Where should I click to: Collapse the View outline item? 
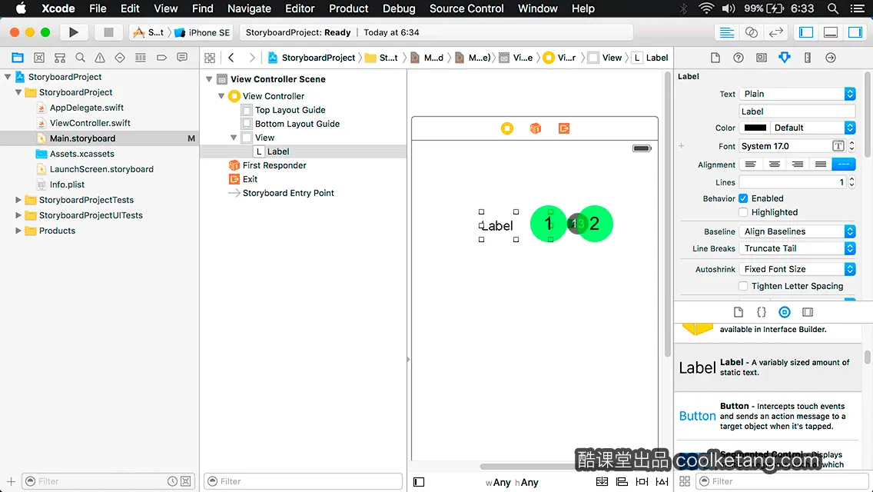click(x=234, y=138)
